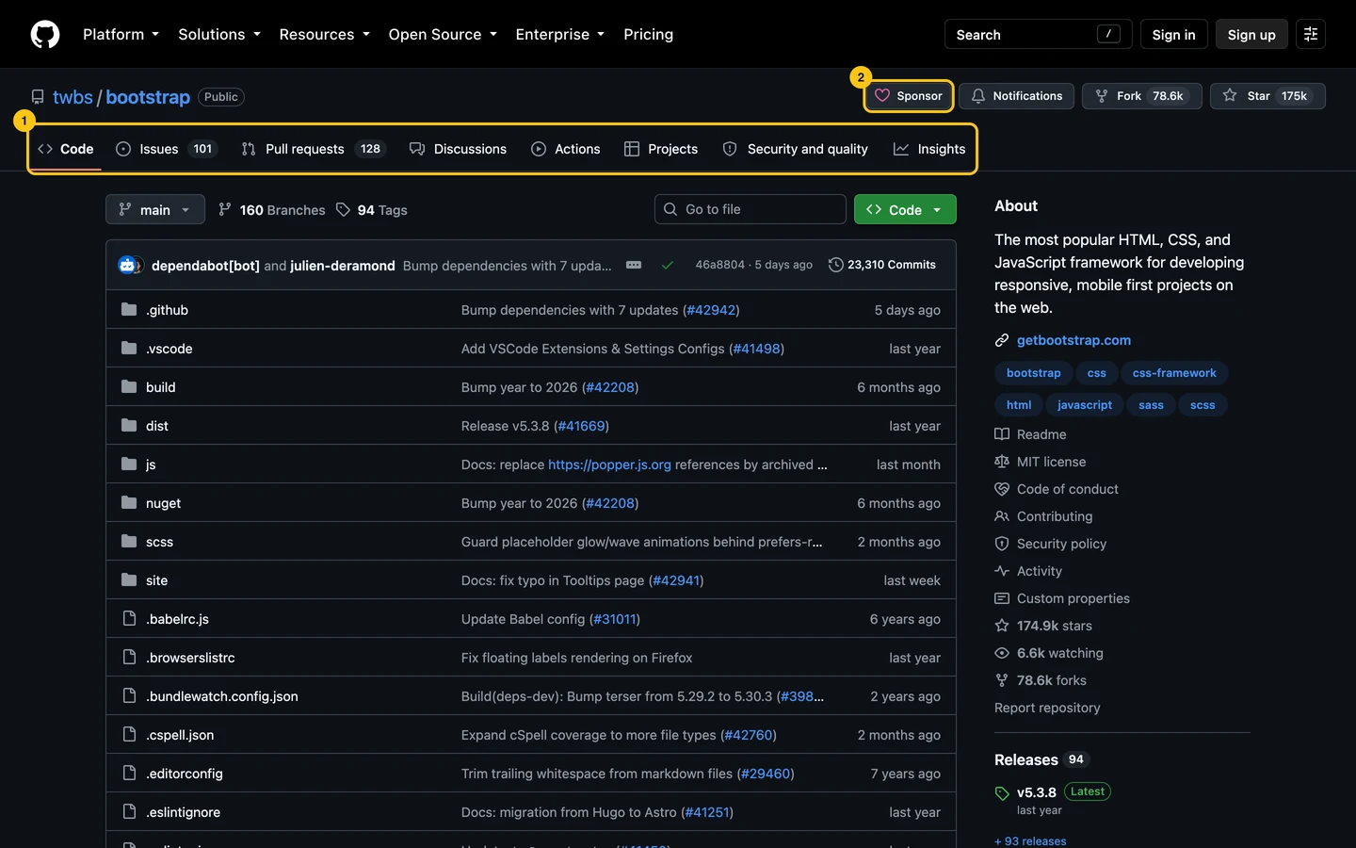The height and width of the screenshot is (848, 1356).
Task: Click the .browserslistrc file icon
Action: pos(129,658)
